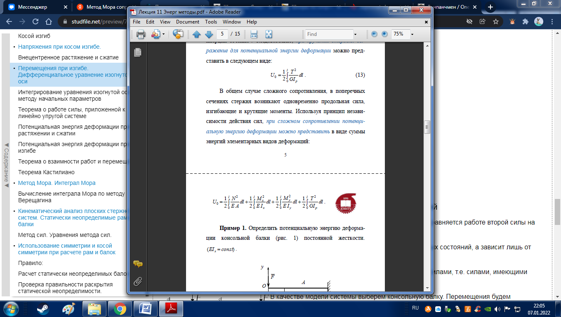Open the View menu in Adobe Reader
This screenshot has width=561, height=317.
point(165,22)
